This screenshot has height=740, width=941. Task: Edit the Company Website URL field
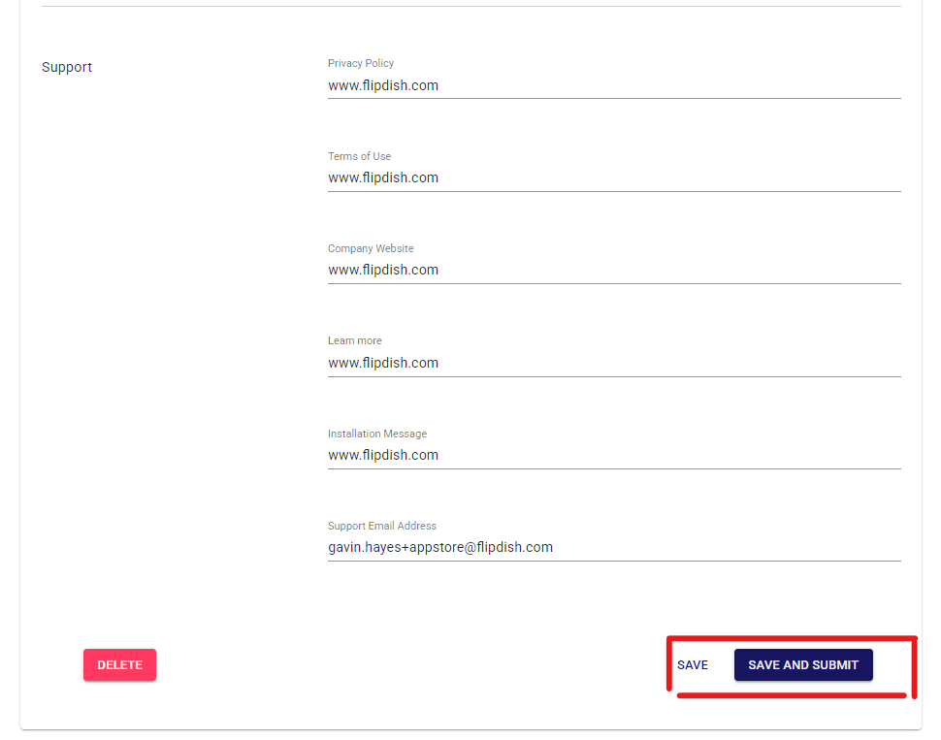[x=614, y=271]
